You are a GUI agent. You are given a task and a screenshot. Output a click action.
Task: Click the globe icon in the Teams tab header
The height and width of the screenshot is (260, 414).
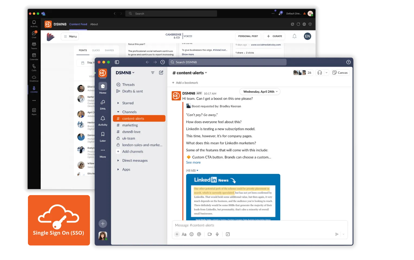pos(304,24)
